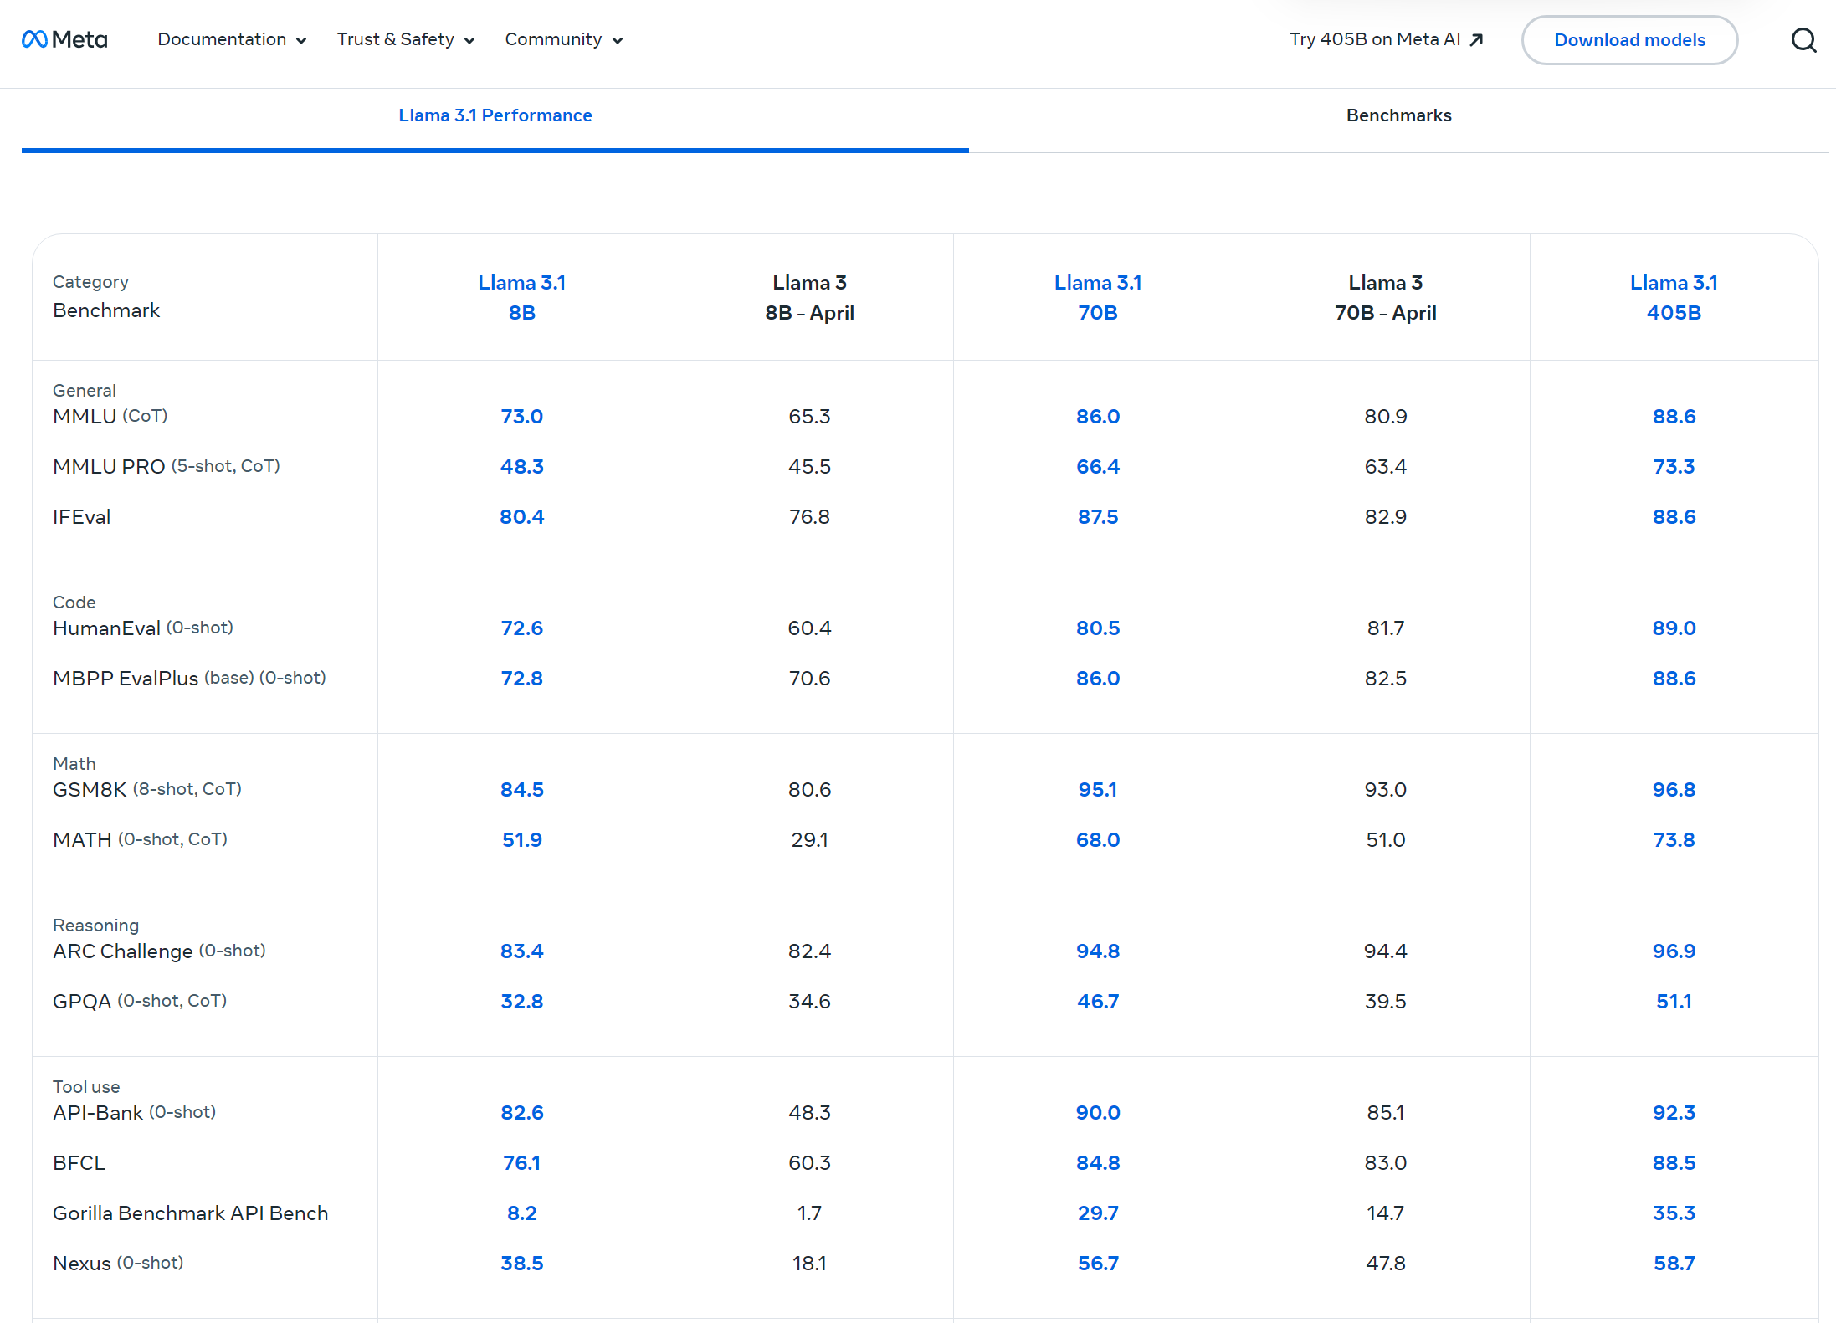
Task: Click the 65.3 MMLU score
Action: tap(810, 416)
